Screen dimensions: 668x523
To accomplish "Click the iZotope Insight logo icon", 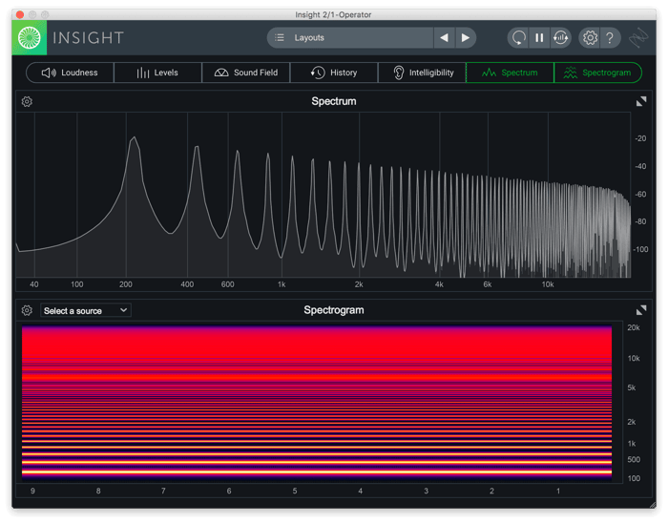I will (x=30, y=38).
